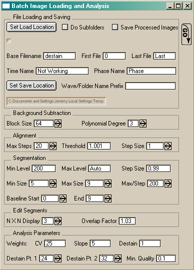Viewport: 194px width, 270px height.
Task: Click the Max Size stepper arrows
Action: (108, 183)
